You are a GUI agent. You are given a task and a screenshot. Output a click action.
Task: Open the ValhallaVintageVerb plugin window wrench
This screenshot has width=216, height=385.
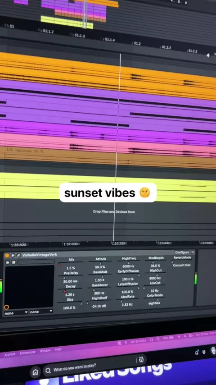tap(18, 255)
